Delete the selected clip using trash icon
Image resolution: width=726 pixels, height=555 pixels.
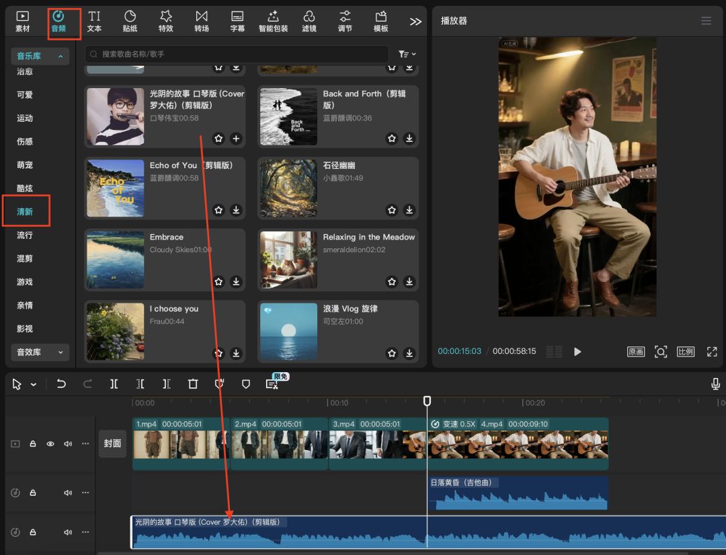(x=193, y=384)
